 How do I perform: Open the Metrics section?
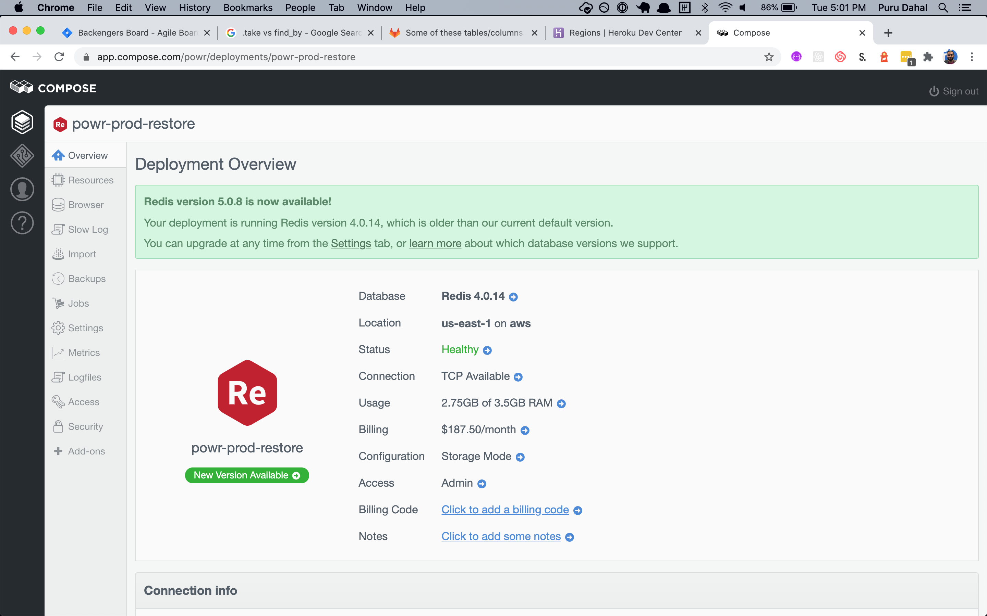pos(84,352)
